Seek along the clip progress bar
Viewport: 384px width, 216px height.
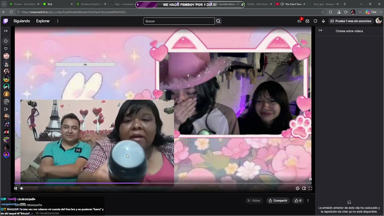click(163, 183)
